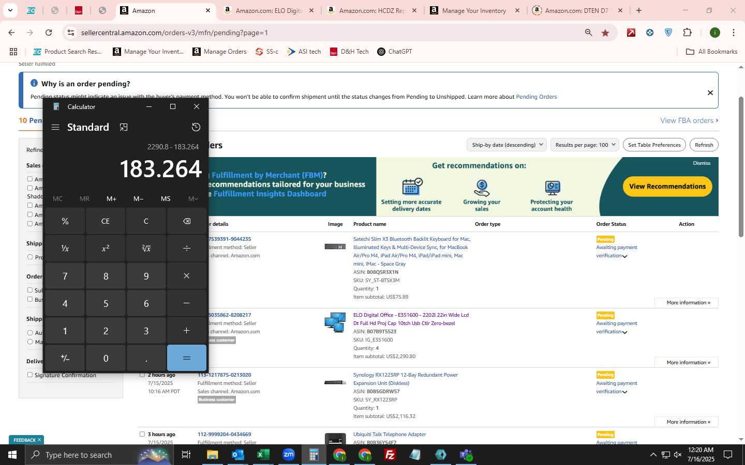This screenshot has height=465, width=745.
Task: Open Zoom from the taskbar
Action: 288,455
